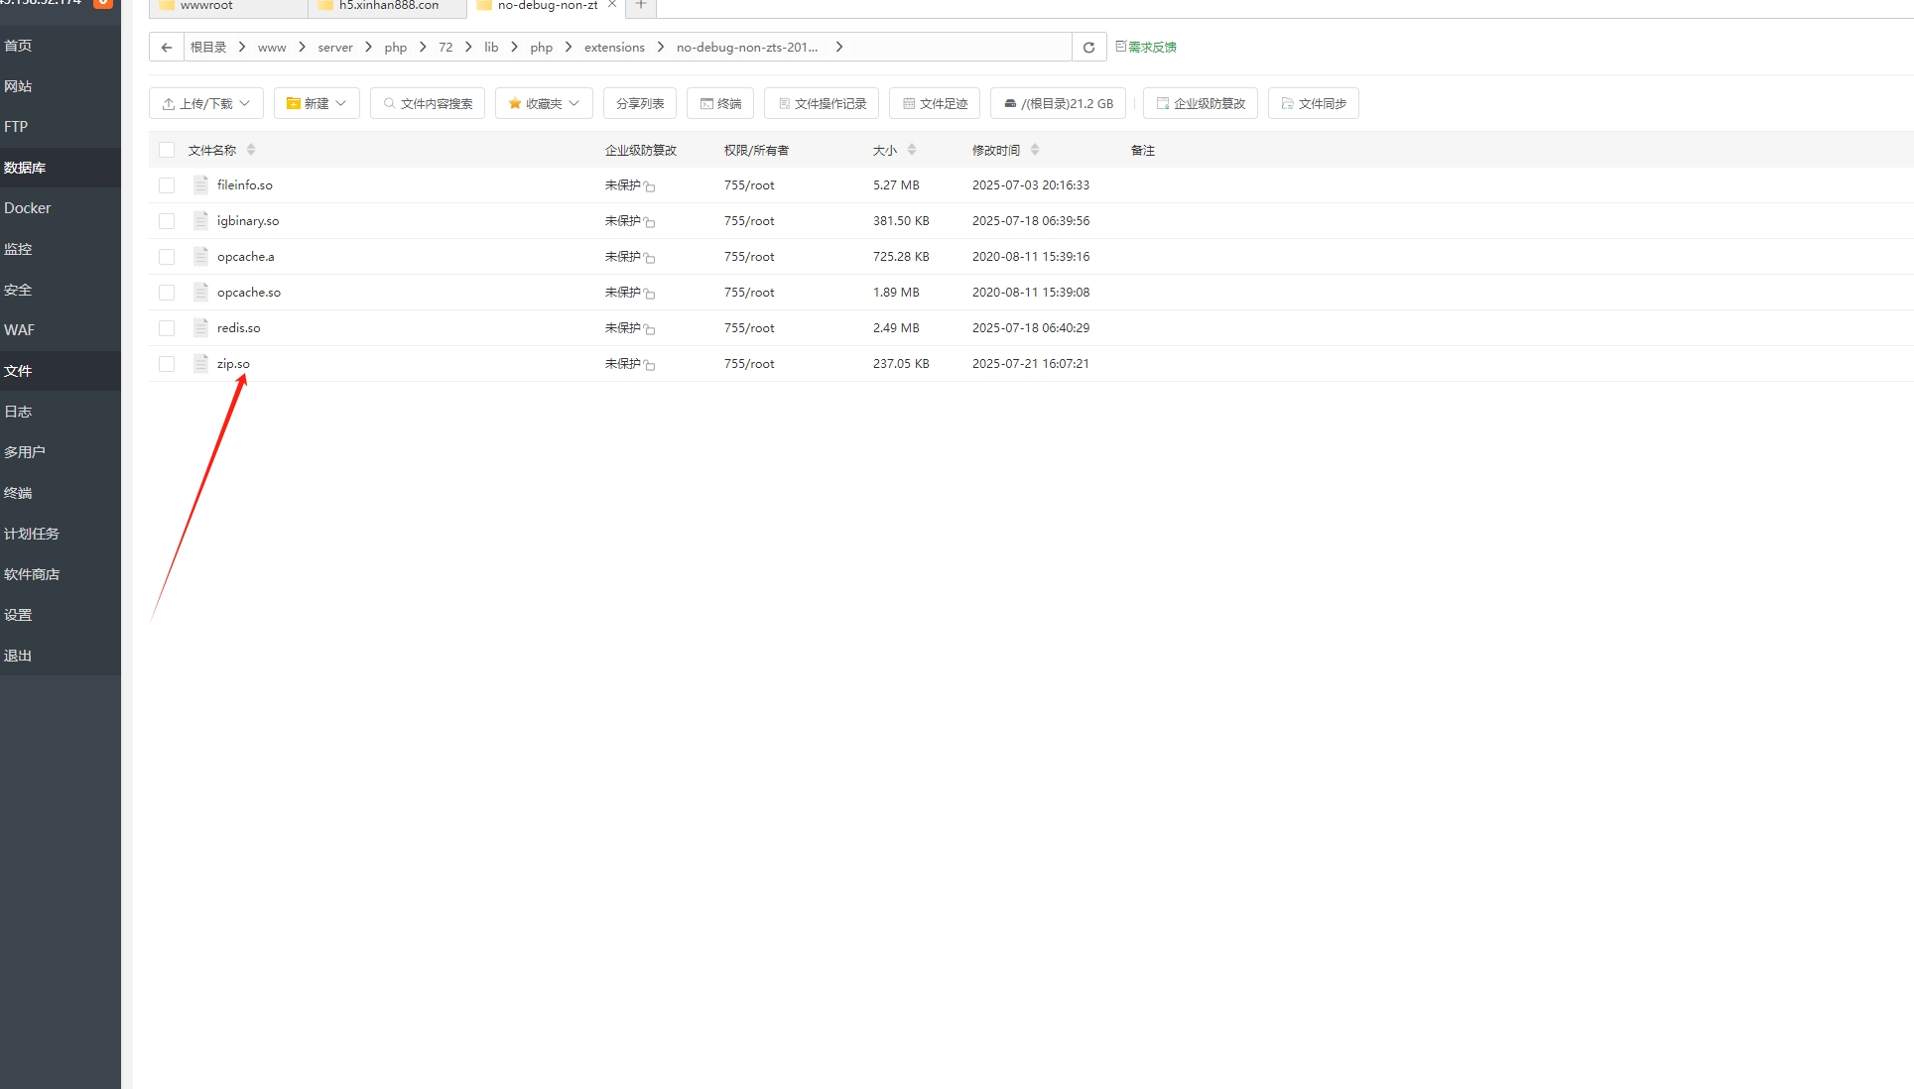
Task: Open the 数据库 section in the sidebar
Action: (x=25, y=168)
